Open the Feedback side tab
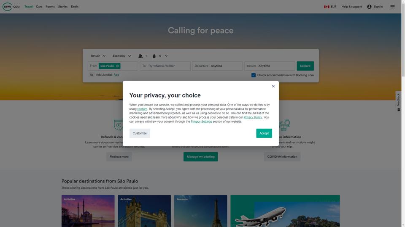This screenshot has height=227, width=405. pos(398,103)
